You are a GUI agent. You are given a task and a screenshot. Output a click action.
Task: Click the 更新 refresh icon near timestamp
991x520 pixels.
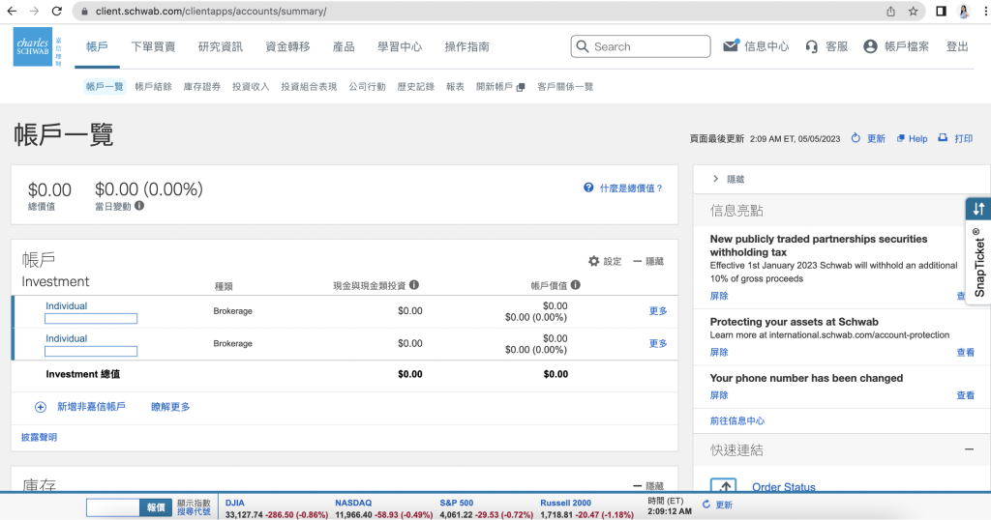tap(856, 138)
